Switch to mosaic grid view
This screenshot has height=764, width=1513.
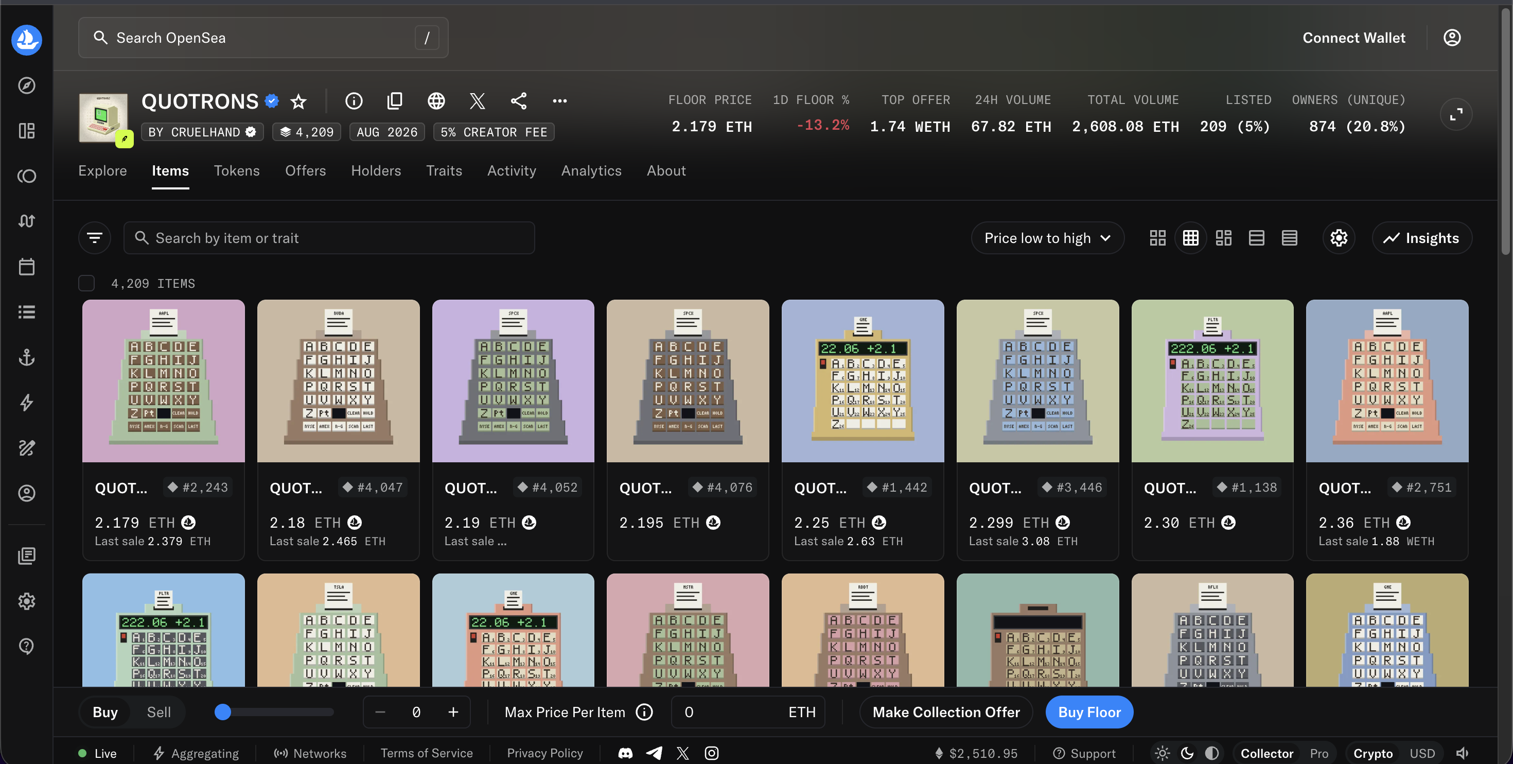(1223, 237)
